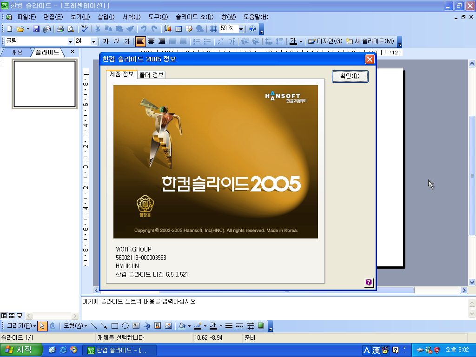The height and width of the screenshot is (357, 476).
Task: Print using the printer icon
Action: pyautogui.click(x=60, y=29)
